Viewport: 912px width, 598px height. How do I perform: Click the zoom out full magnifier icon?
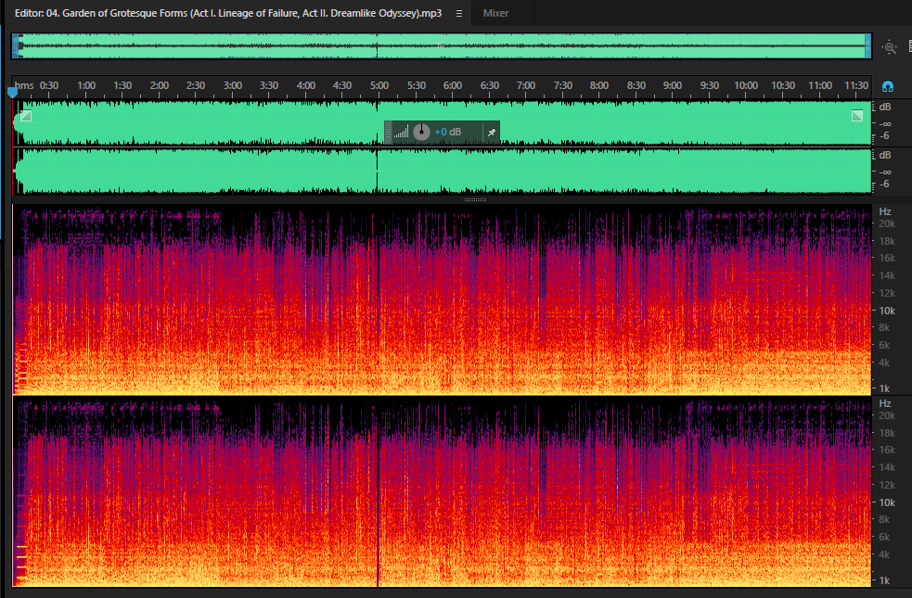click(x=890, y=47)
